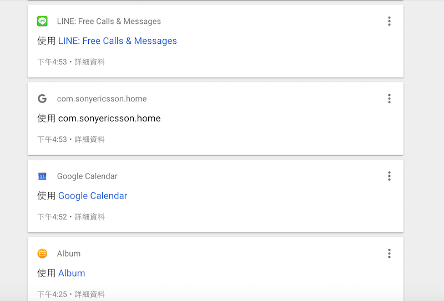
Task: Click the 使用 com.sonyericsson.home activity text
Action: pyautogui.click(x=99, y=118)
